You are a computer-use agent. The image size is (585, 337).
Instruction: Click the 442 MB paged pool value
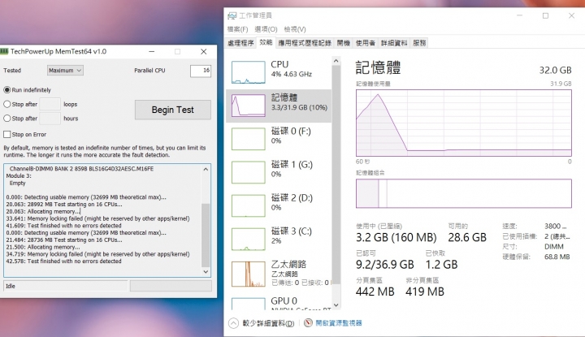375,292
